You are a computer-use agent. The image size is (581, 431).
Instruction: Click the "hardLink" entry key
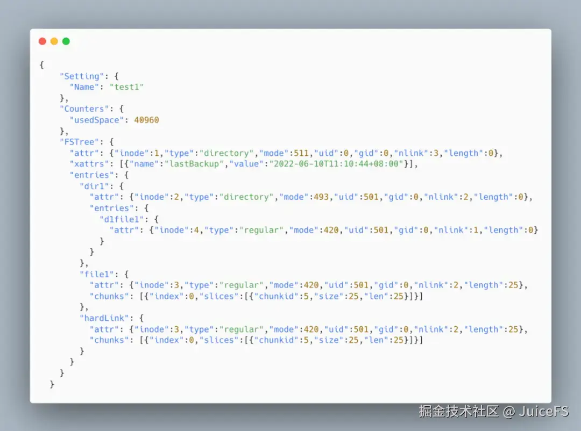tap(104, 318)
